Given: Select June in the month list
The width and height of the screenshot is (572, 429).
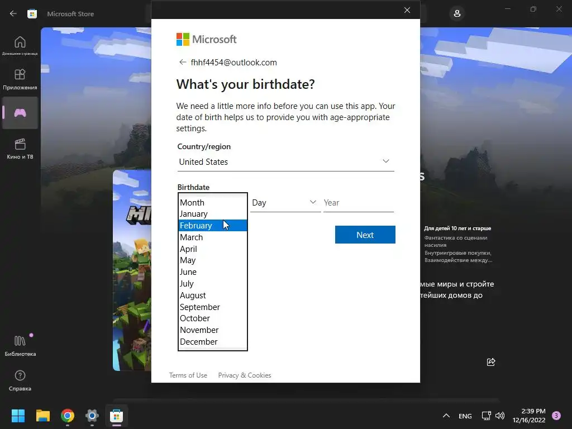Looking at the screenshot, I should [x=213, y=272].
